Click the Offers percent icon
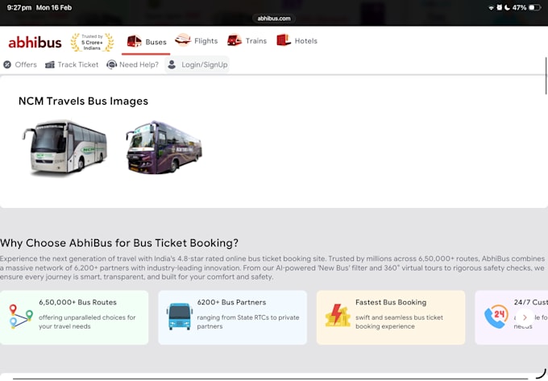548x381 pixels. (x=7, y=64)
